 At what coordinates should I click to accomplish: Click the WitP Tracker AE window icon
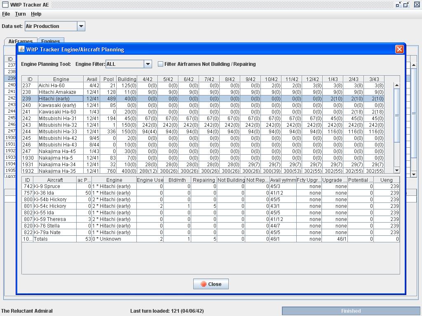point(5,5)
